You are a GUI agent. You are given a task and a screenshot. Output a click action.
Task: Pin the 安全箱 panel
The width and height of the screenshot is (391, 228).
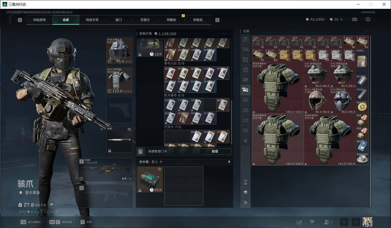pos(229,162)
